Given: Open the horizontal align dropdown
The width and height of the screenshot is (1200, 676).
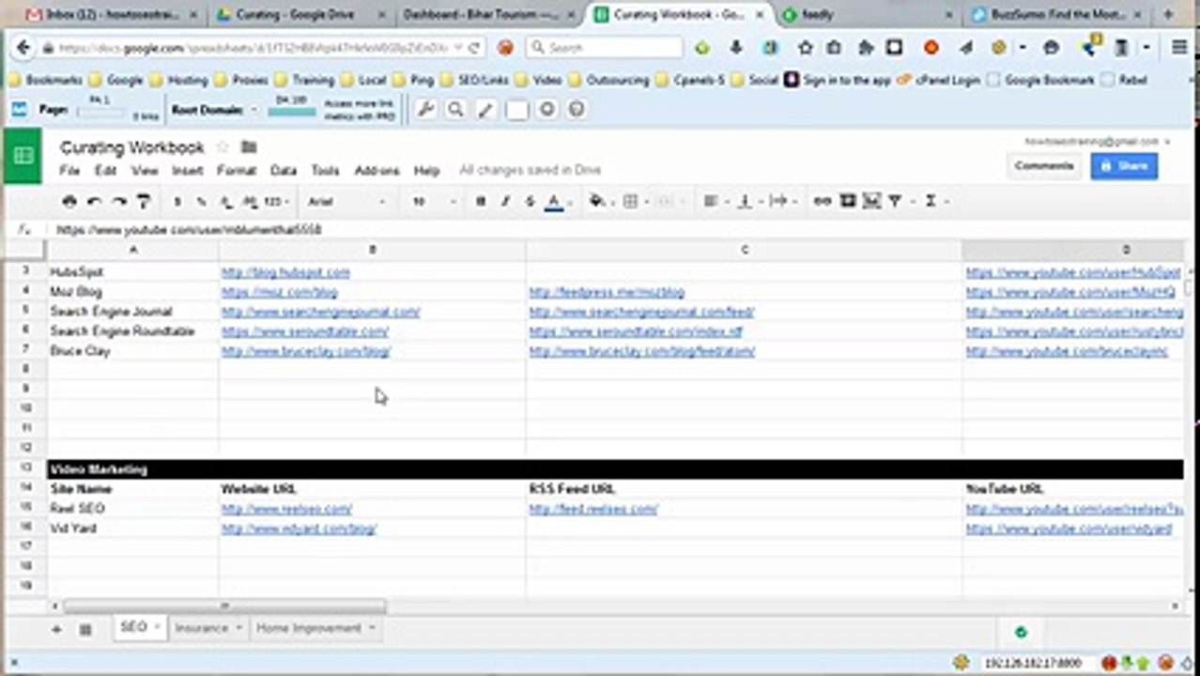Looking at the screenshot, I should click(715, 201).
